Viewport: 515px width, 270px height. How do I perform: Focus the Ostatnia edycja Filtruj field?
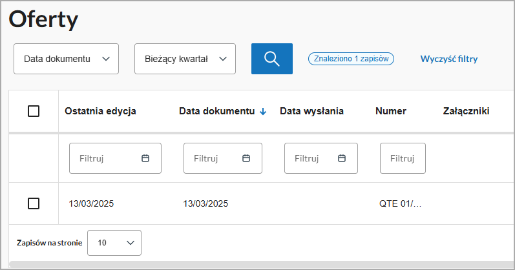(x=115, y=158)
